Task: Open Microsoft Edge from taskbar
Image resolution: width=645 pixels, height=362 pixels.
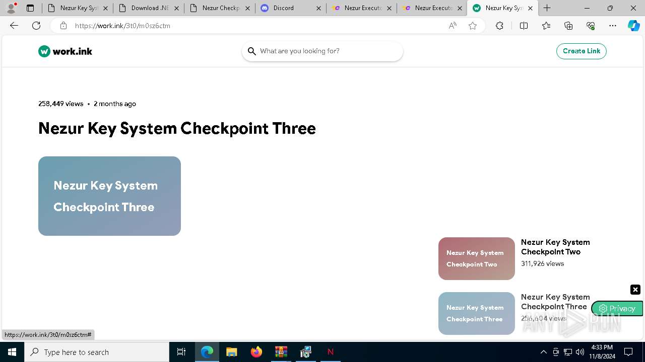Action: tap(207, 352)
